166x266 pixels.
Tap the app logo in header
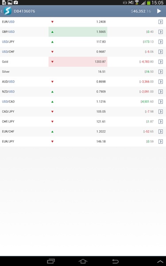8,11
